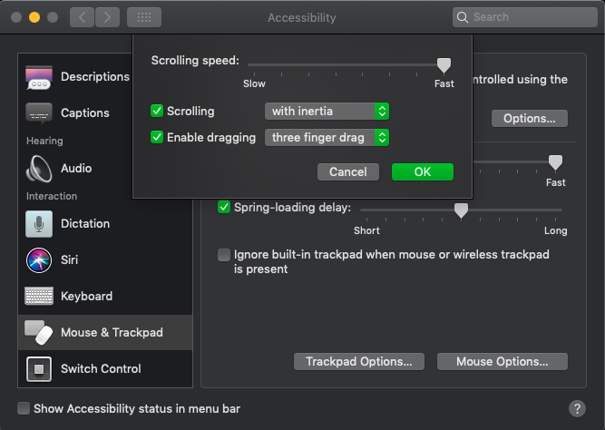Select the Captions icon in sidebar
This screenshot has height=430, width=605.
point(39,113)
